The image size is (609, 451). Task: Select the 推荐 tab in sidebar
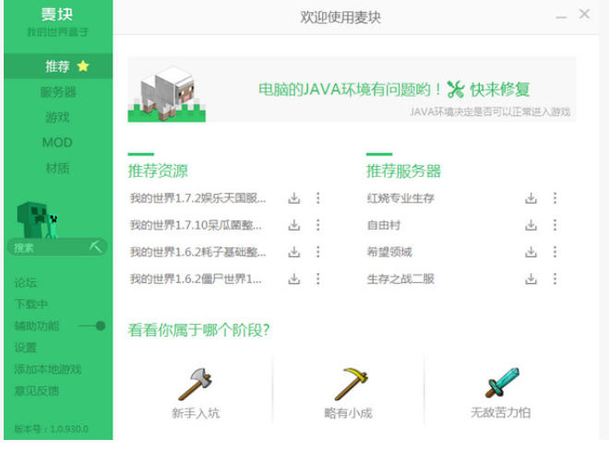click(58, 66)
